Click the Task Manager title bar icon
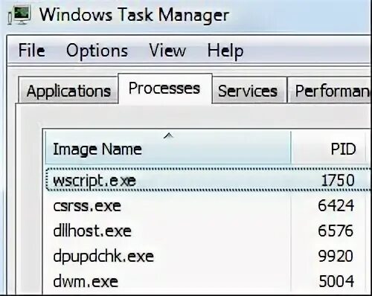This screenshot has width=372, height=296. pyautogui.click(x=19, y=15)
